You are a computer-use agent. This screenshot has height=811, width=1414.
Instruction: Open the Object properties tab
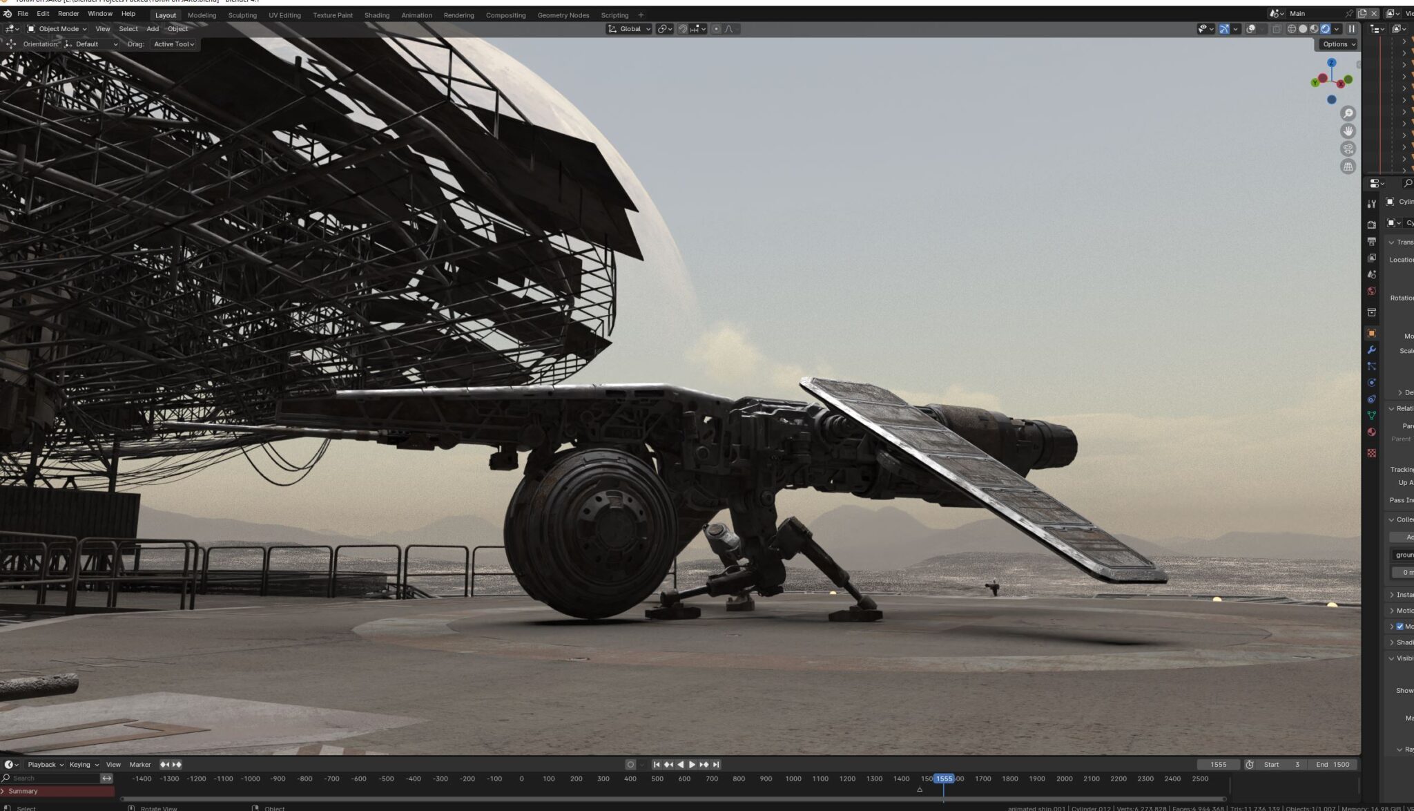click(x=1372, y=333)
